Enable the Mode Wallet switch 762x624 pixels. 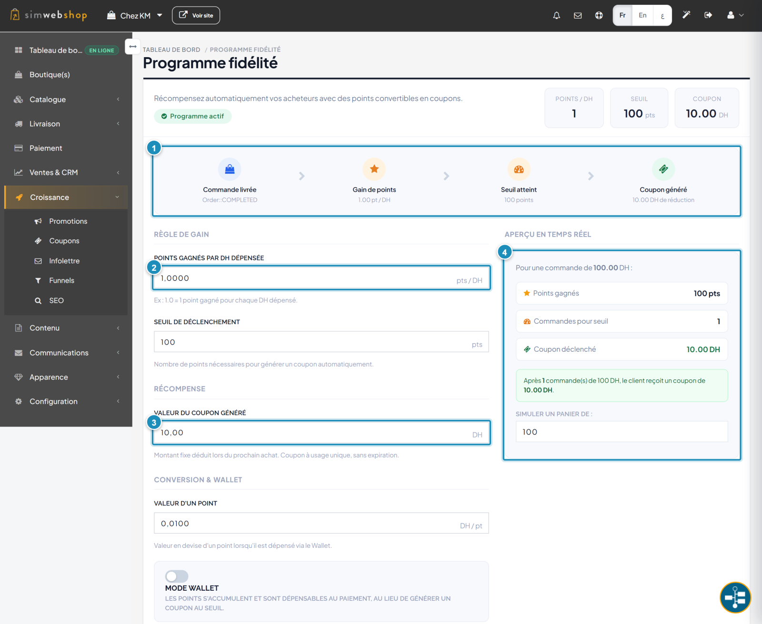click(x=177, y=576)
